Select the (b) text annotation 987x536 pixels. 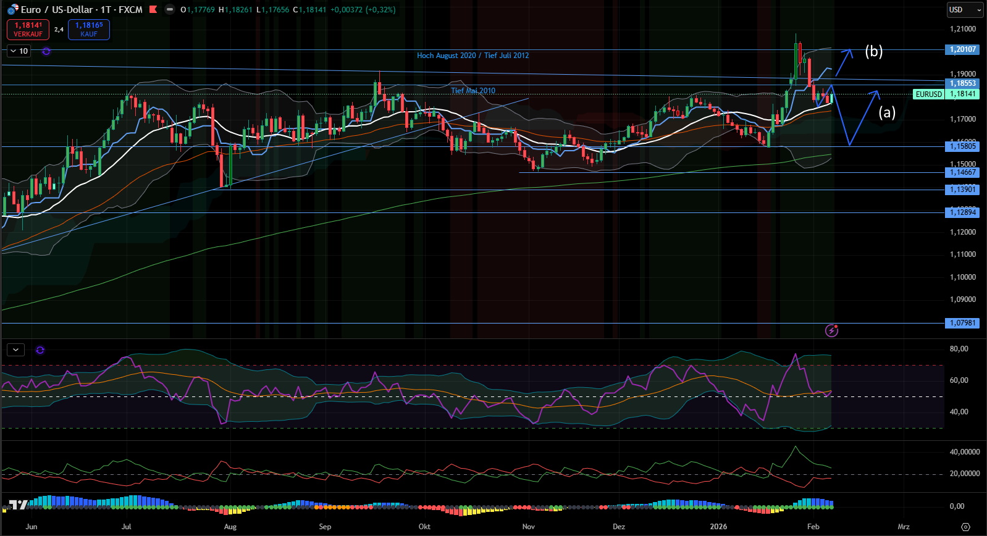point(873,51)
